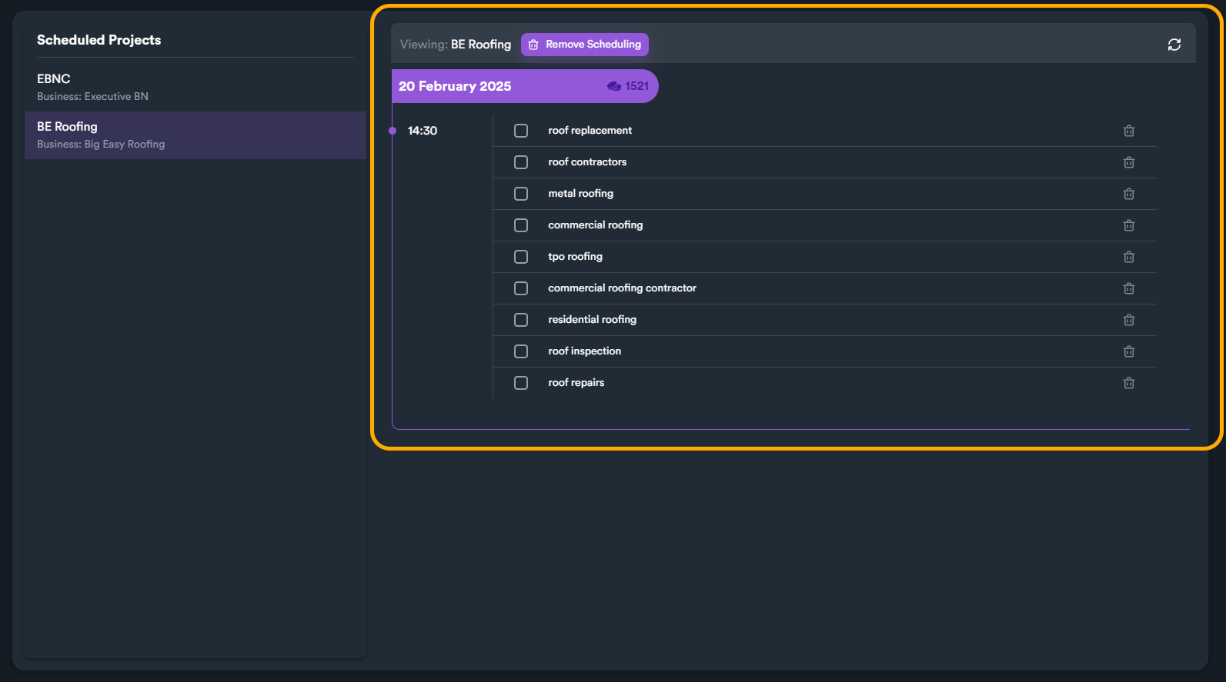Viewport: 1226px width, 682px height.
Task: Delete the tpo roofing entry
Action: click(1128, 257)
